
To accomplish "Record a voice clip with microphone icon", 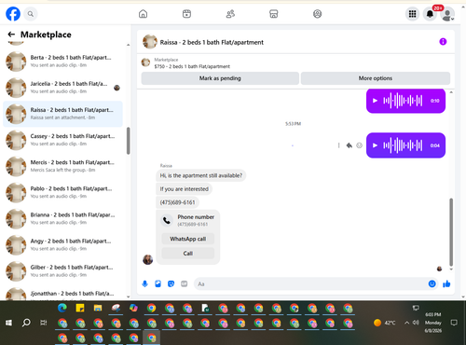I will 144,283.
